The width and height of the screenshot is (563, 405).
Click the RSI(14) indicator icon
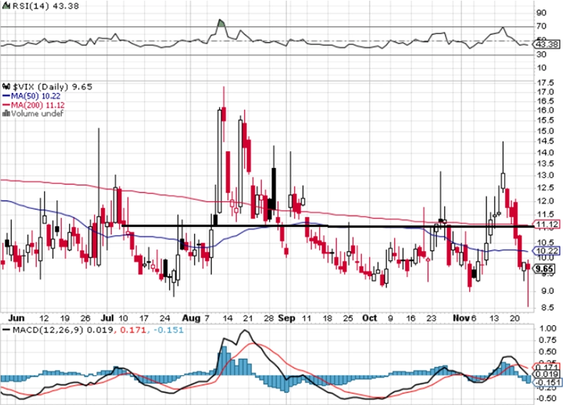pos(6,6)
